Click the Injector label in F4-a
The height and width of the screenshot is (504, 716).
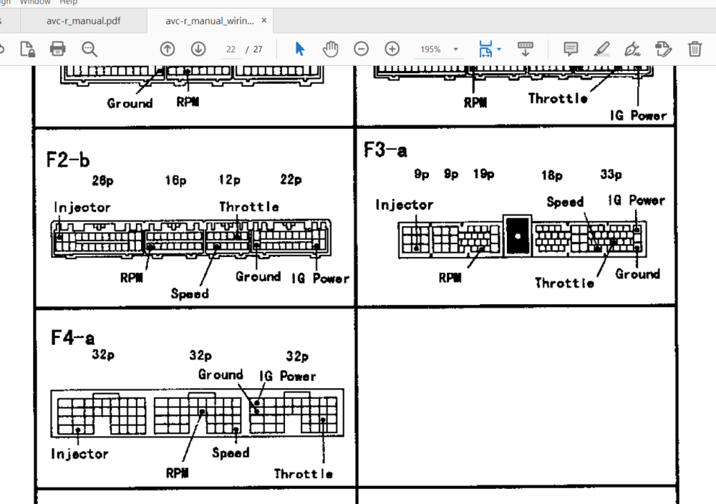tap(79, 454)
